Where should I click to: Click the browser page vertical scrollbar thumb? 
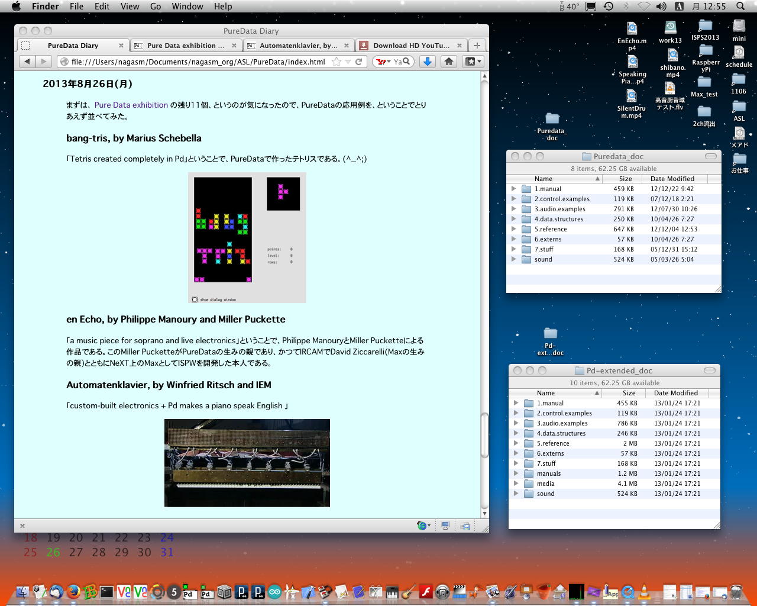point(484,435)
